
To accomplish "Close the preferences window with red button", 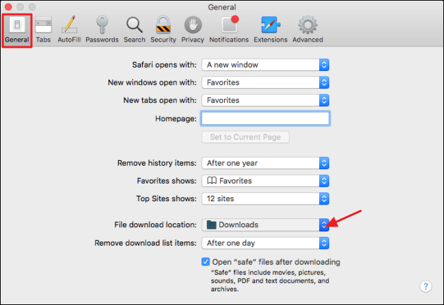I will point(8,7).
